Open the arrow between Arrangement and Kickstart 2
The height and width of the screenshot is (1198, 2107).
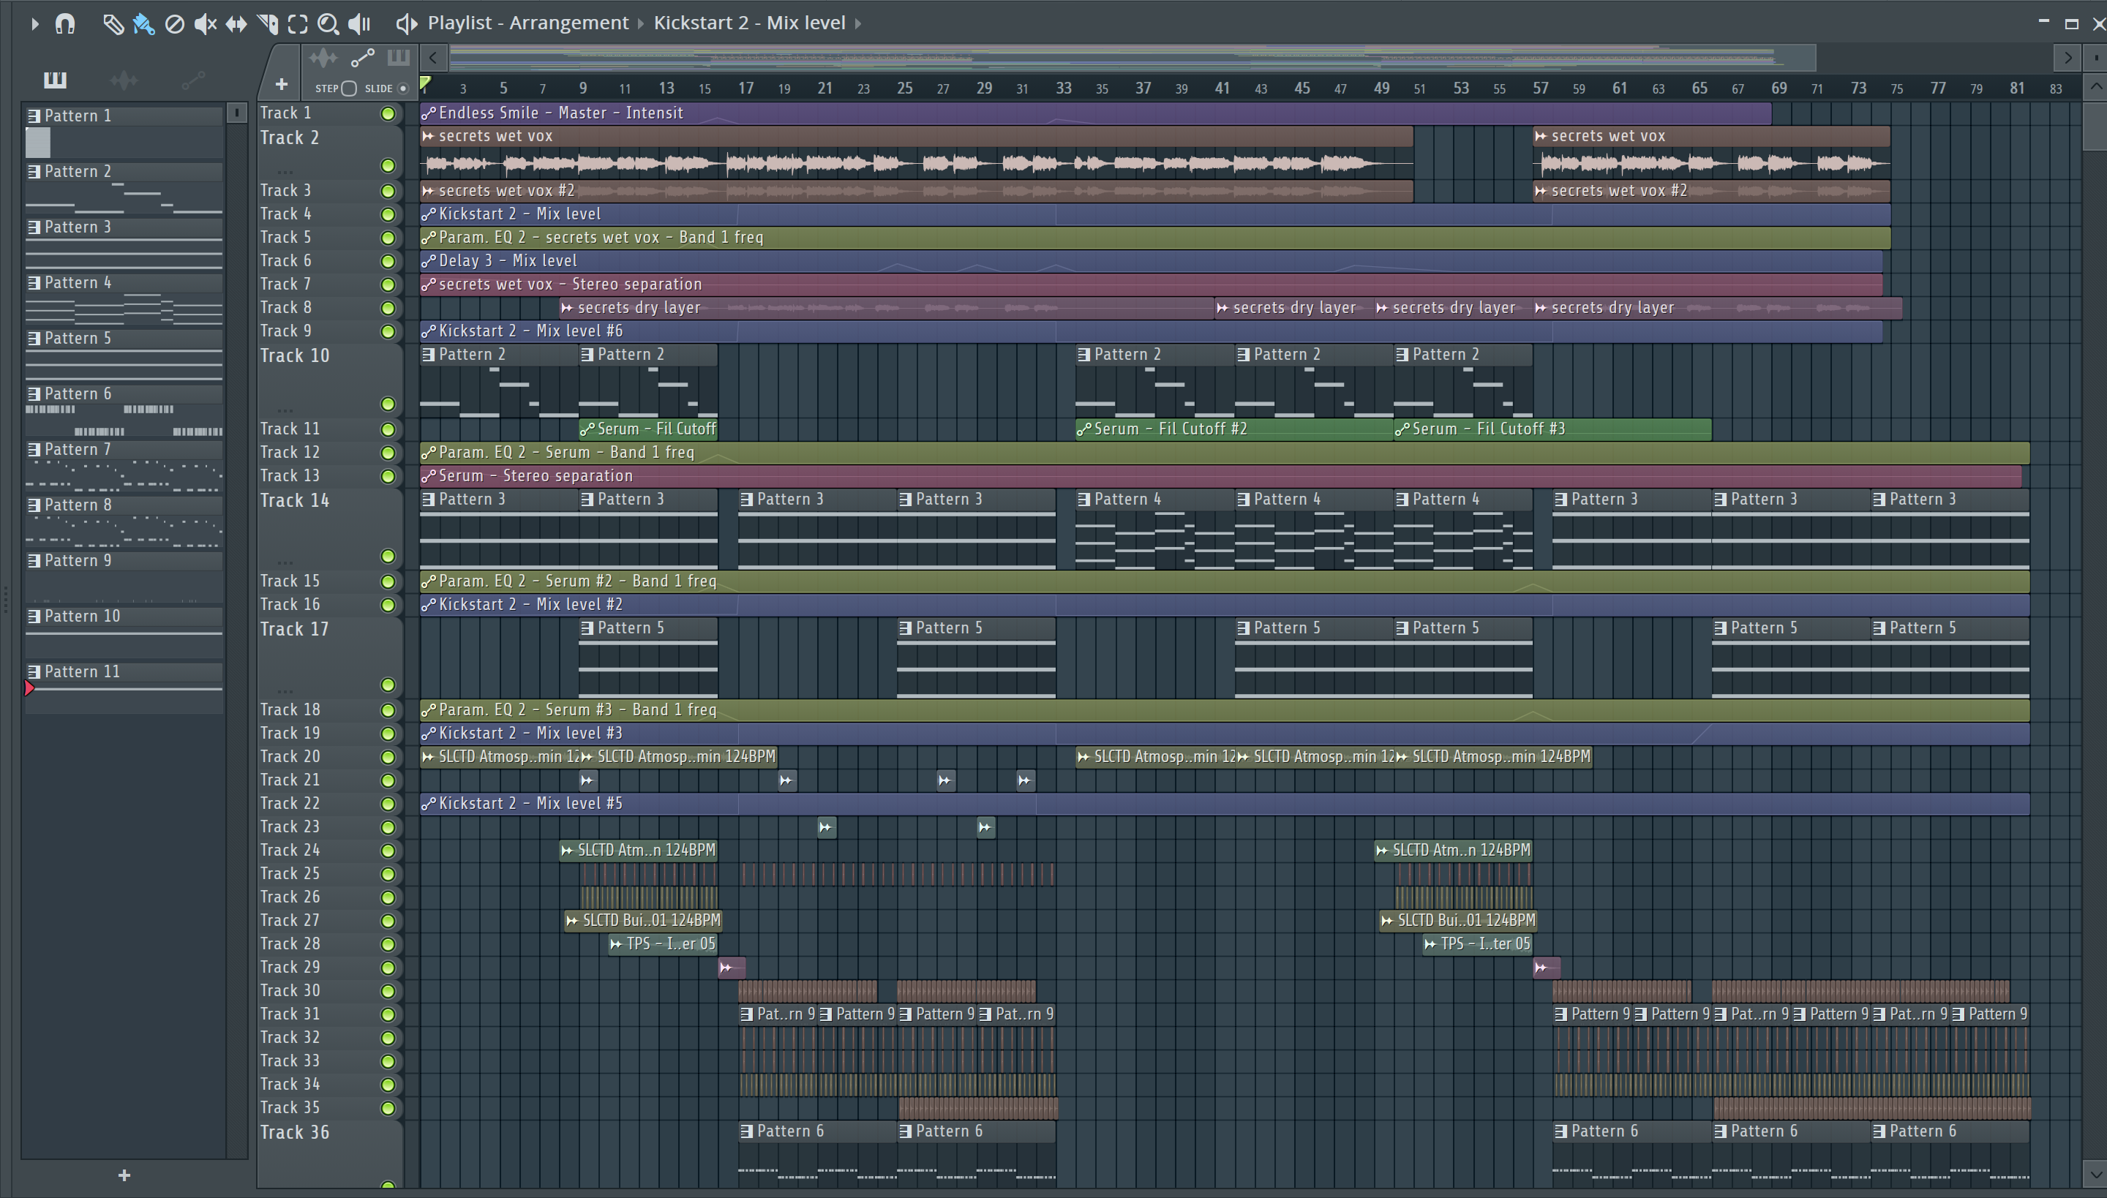point(641,23)
